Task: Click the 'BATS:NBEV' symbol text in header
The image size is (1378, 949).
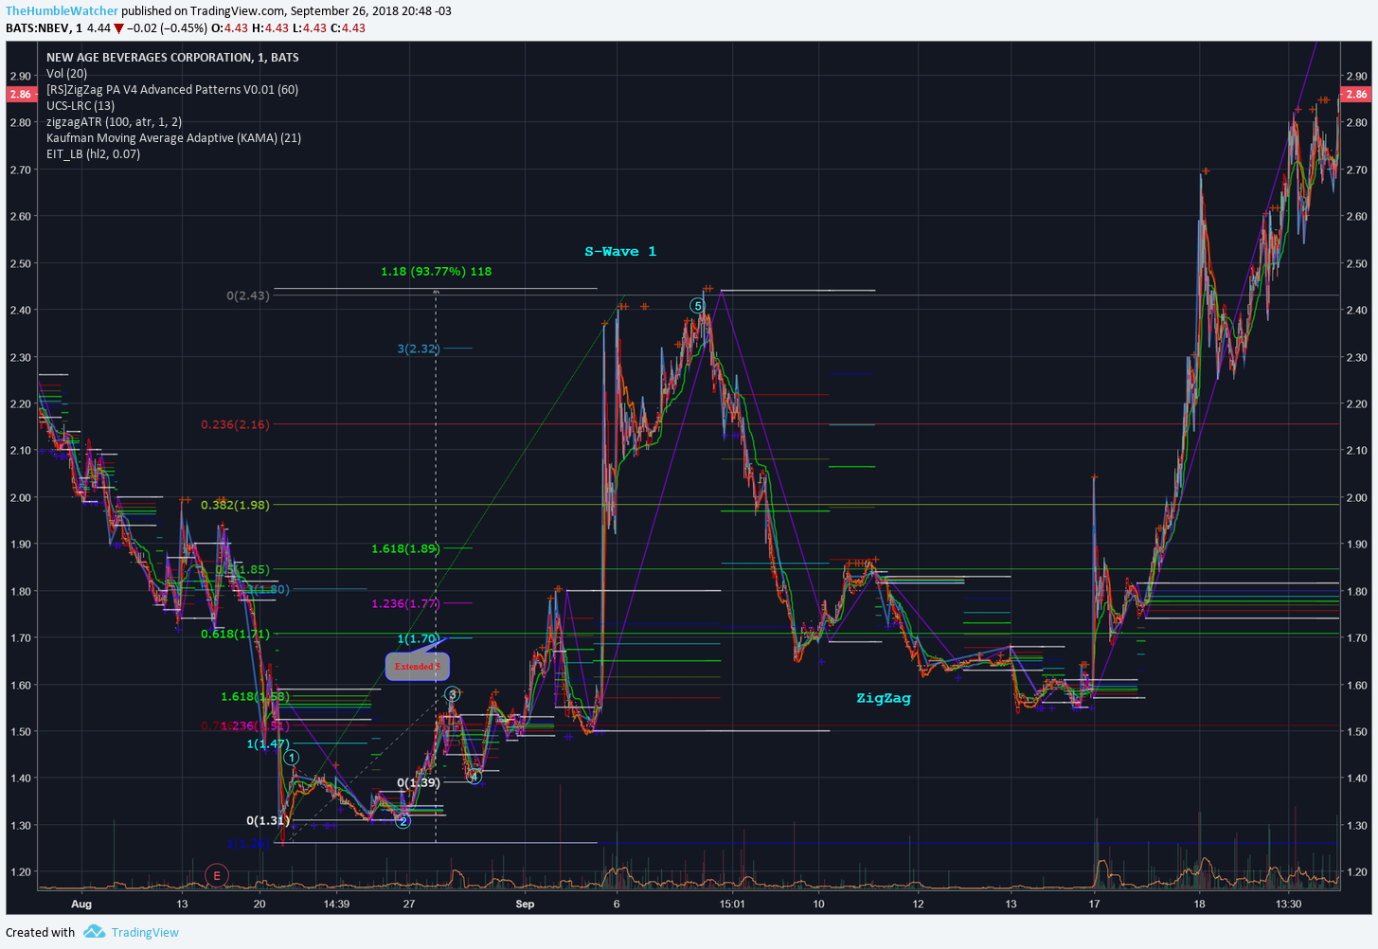Action: 38,28
